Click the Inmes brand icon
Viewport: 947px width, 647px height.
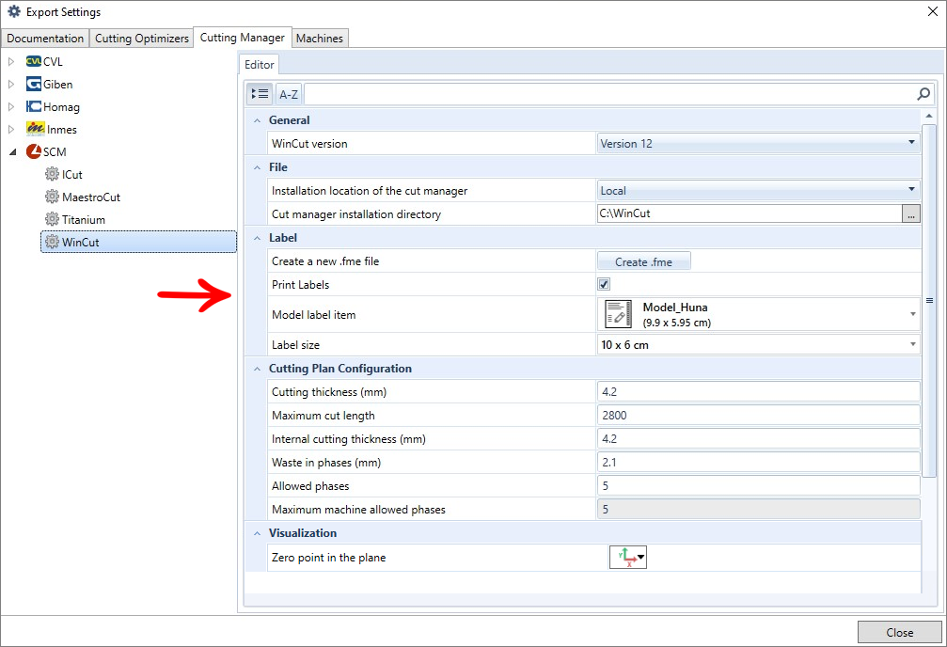tap(36, 129)
